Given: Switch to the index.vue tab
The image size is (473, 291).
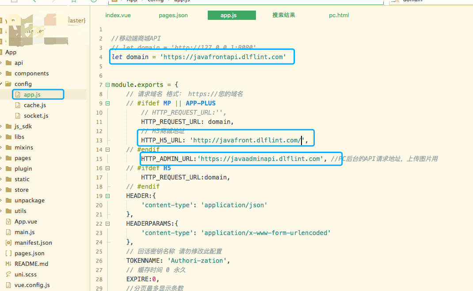Looking at the screenshot, I should (x=118, y=15).
